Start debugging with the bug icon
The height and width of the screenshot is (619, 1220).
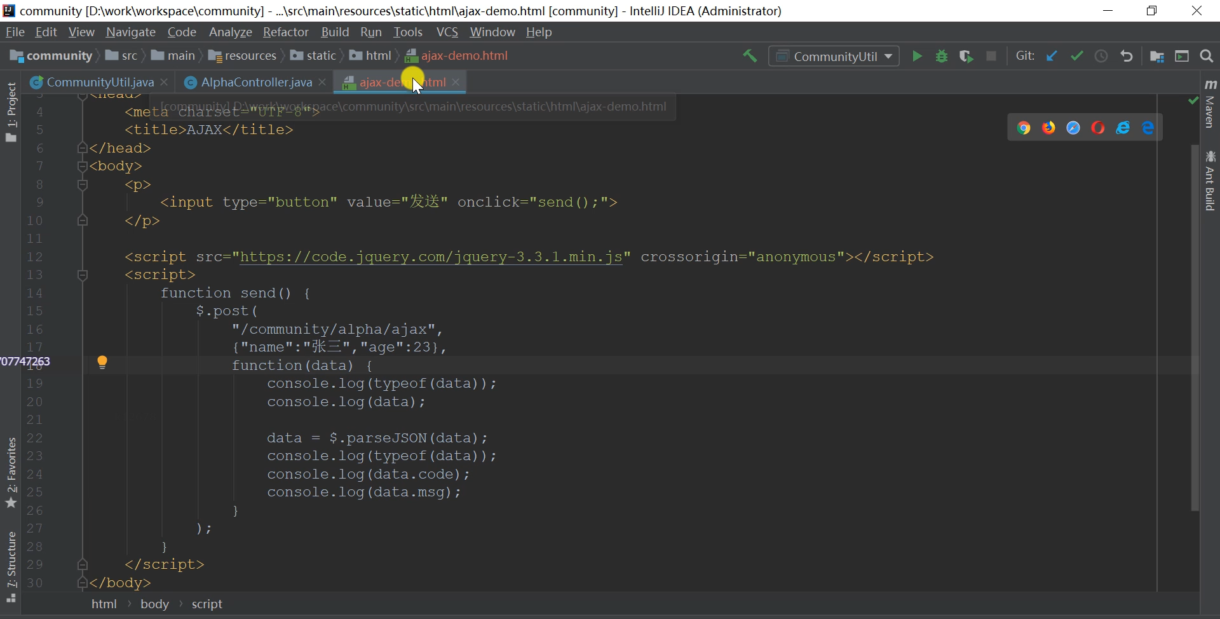942,56
